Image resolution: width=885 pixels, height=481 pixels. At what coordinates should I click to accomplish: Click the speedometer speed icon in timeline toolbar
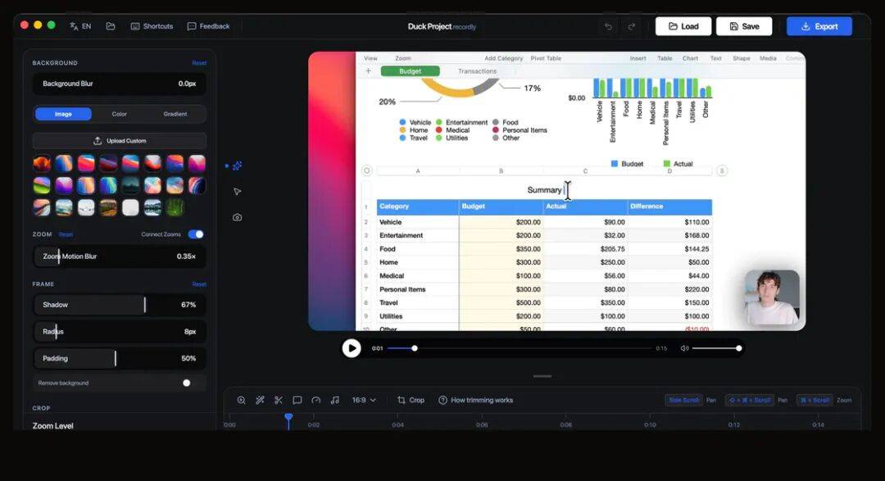click(316, 400)
